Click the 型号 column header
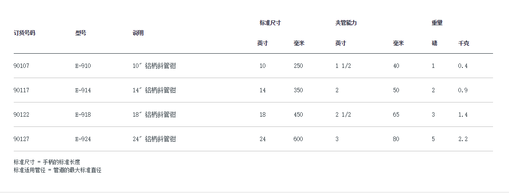This screenshot has width=509, height=193. coord(81,33)
